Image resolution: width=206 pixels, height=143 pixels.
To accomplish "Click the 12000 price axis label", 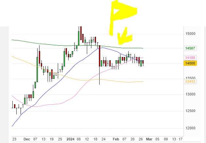I will tap(190, 128).
